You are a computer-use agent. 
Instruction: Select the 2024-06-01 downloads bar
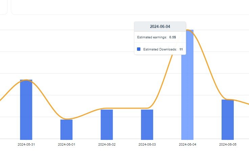pos(66,130)
